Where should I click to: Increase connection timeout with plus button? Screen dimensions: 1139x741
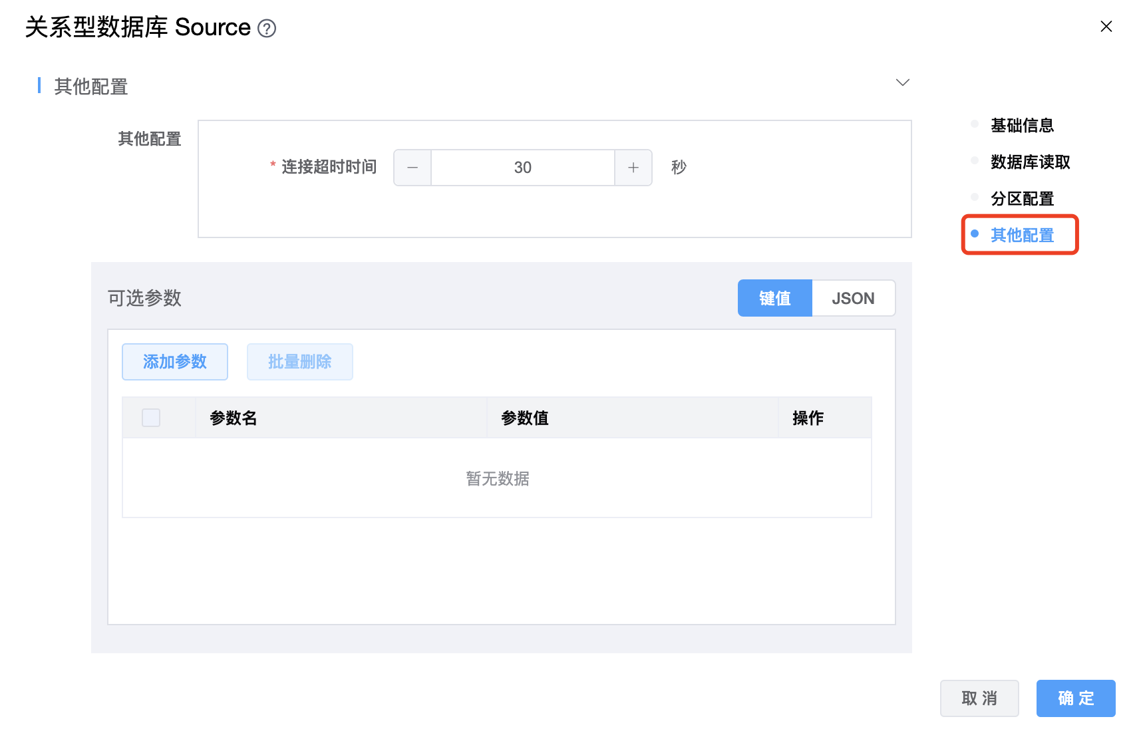coord(633,168)
